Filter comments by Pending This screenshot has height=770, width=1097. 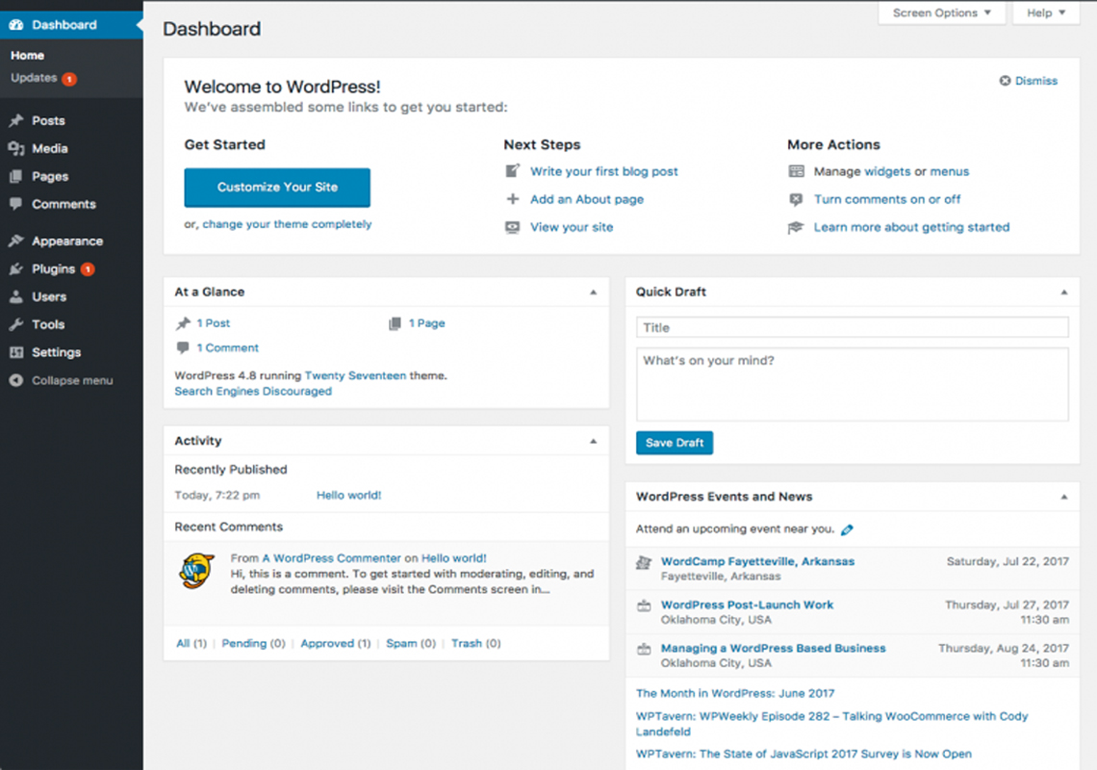(x=244, y=643)
